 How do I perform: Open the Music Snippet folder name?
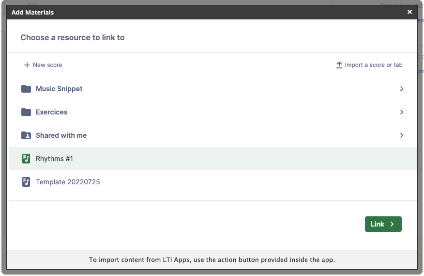tap(59, 89)
